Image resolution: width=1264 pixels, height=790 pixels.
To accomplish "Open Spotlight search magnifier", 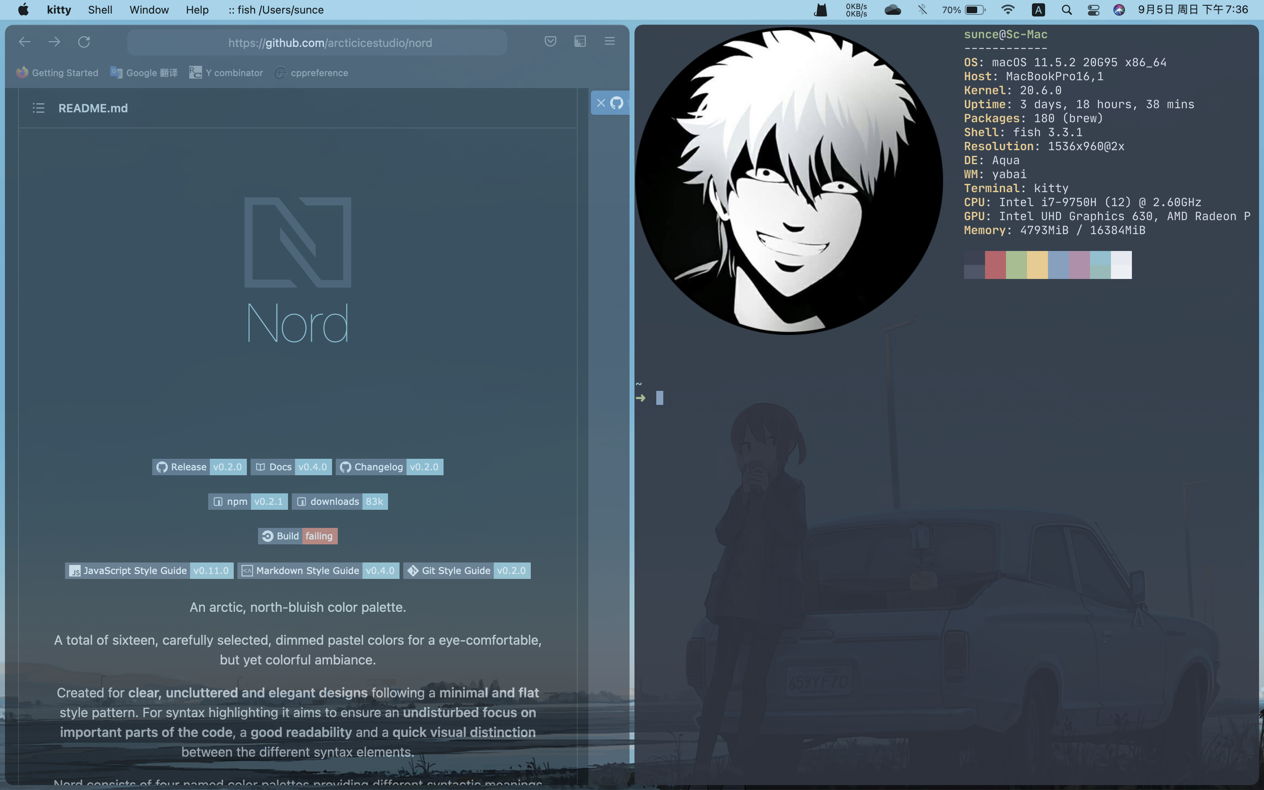I will point(1066,10).
